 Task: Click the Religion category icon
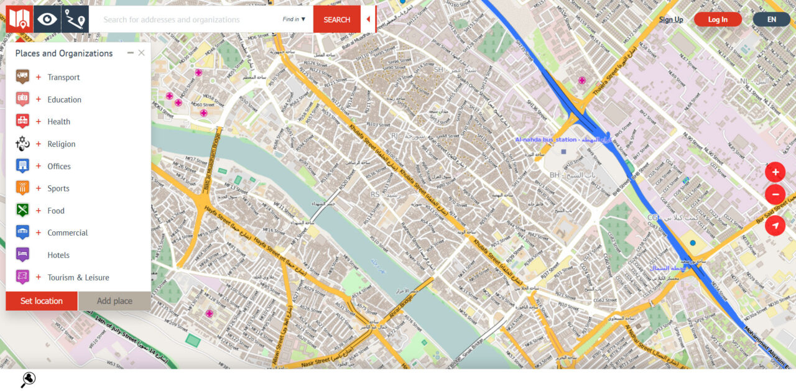point(22,144)
